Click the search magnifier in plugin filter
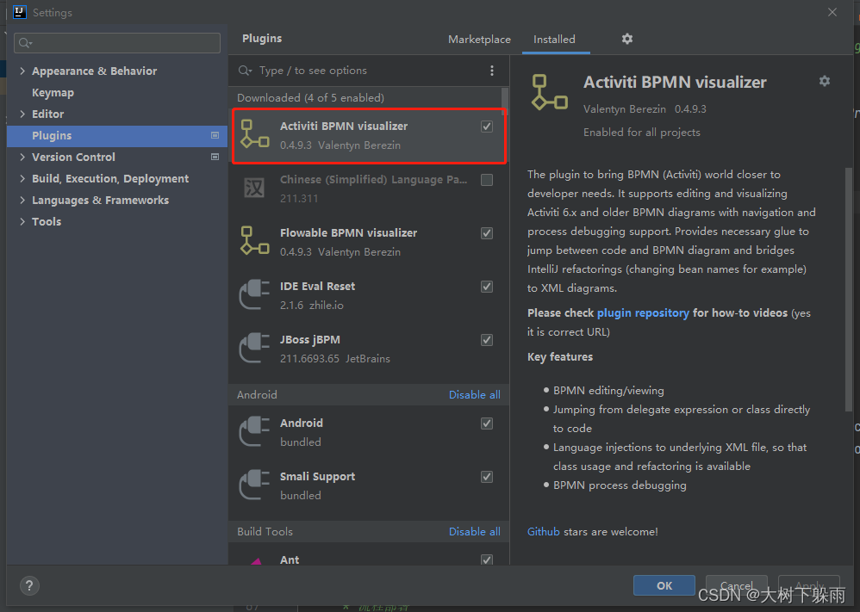860x612 pixels. click(x=246, y=71)
